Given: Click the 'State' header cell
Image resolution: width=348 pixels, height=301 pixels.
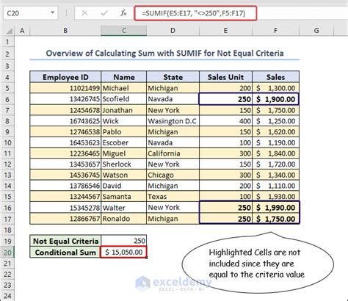Looking at the screenshot, I should (173, 77).
